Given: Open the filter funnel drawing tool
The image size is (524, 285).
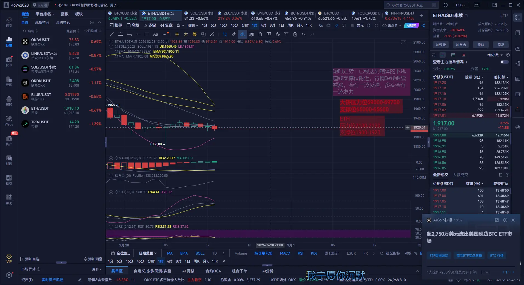Looking at the screenshot, I should 286,34.
